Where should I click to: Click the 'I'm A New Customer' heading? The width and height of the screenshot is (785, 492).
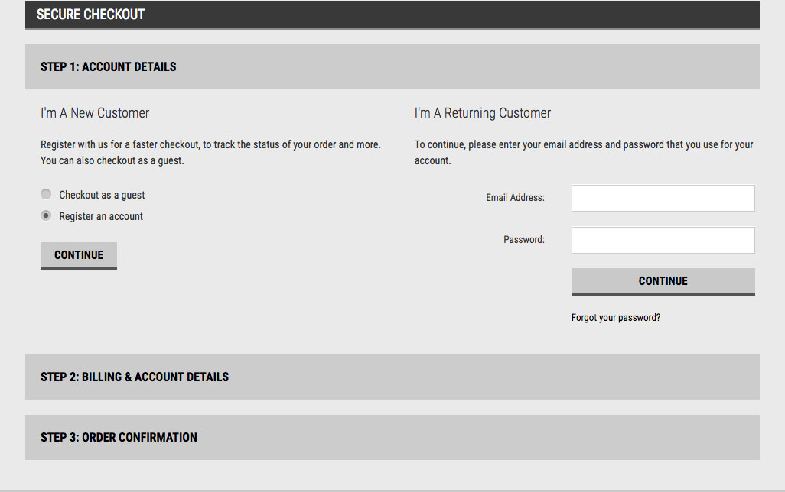[x=95, y=113]
